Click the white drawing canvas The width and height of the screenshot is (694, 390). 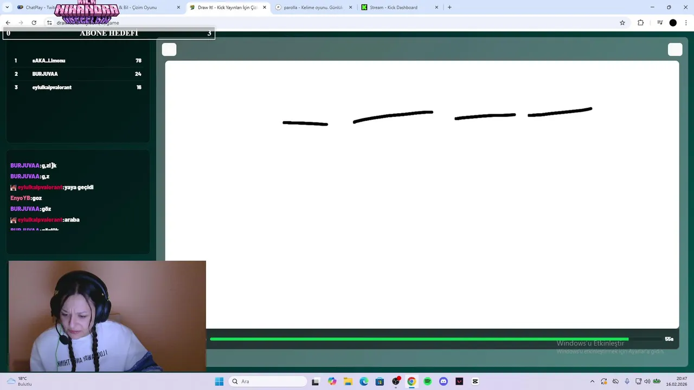click(422, 194)
